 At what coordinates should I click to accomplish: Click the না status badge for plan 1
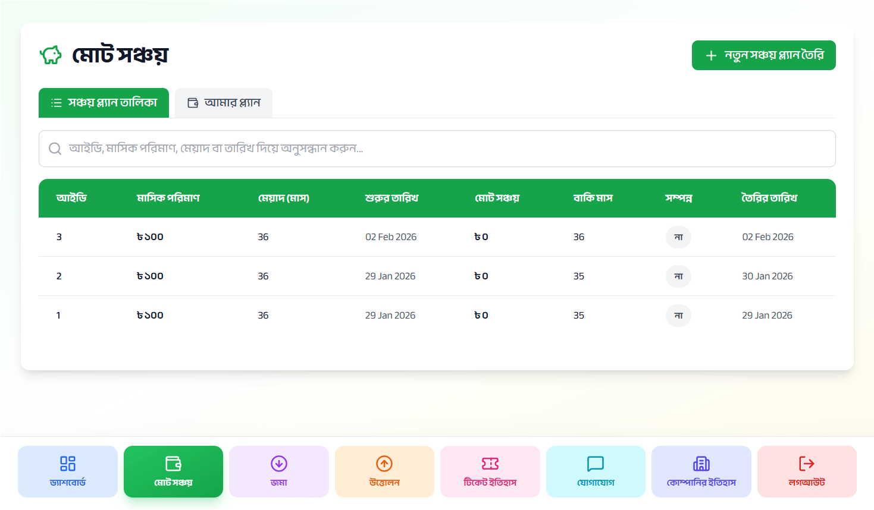tap(678, 316)
